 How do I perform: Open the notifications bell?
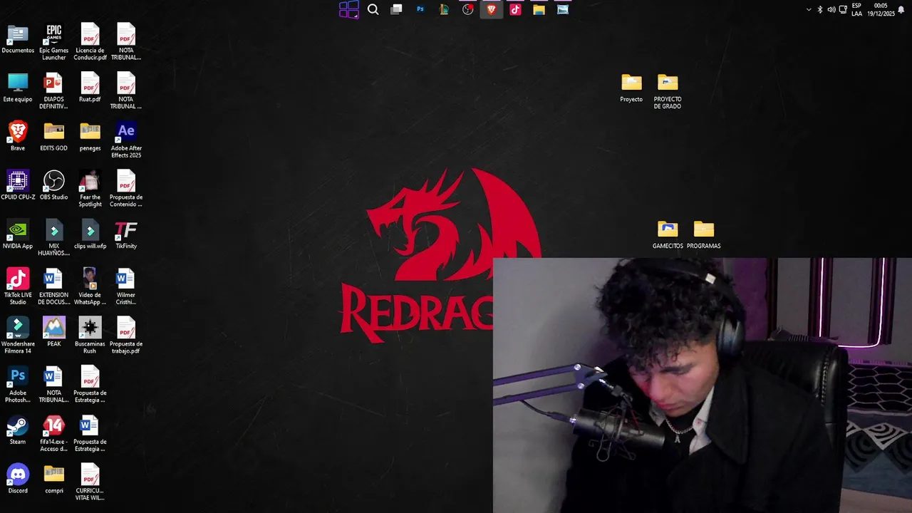click(x=901, y=9)
